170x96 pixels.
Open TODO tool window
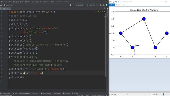[x=36, y=93]
